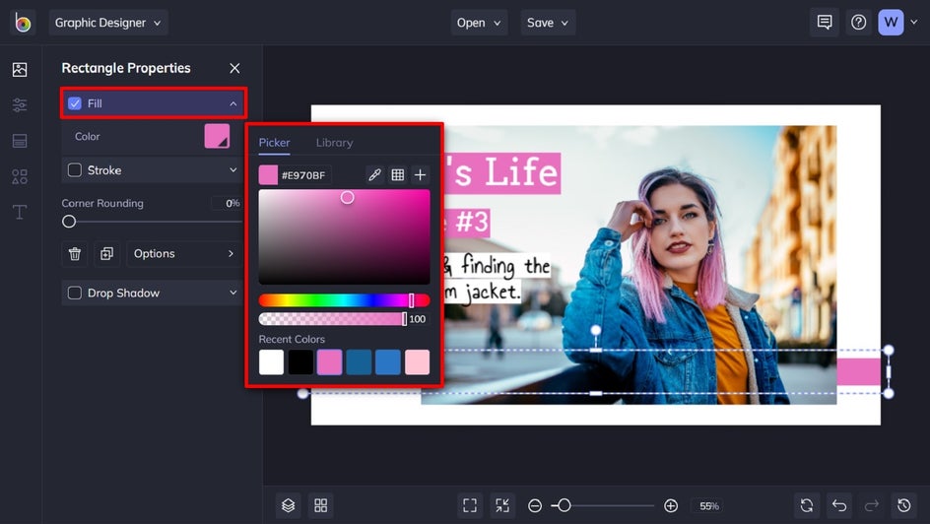Zoom out with the minus icon
Image resolution: width=930 pixels, height=524 pixels.
[535, 505]
